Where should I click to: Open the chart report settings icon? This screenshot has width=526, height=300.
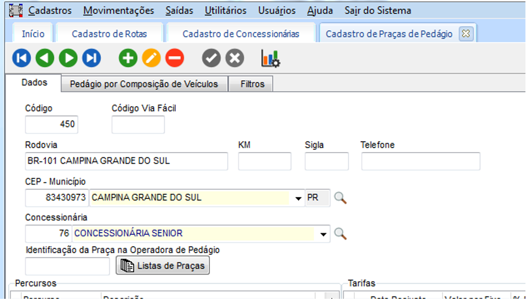[x=270, y=58]
